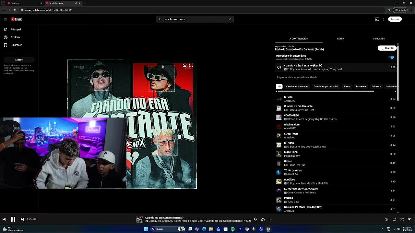
Task: Select the Canciones por descubrir chip
Action: pos(326,86)
